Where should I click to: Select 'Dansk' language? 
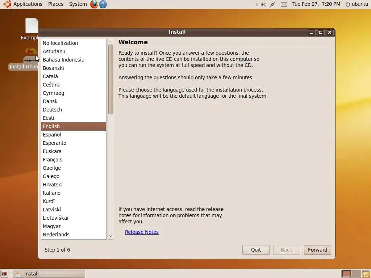pos(74,101)
